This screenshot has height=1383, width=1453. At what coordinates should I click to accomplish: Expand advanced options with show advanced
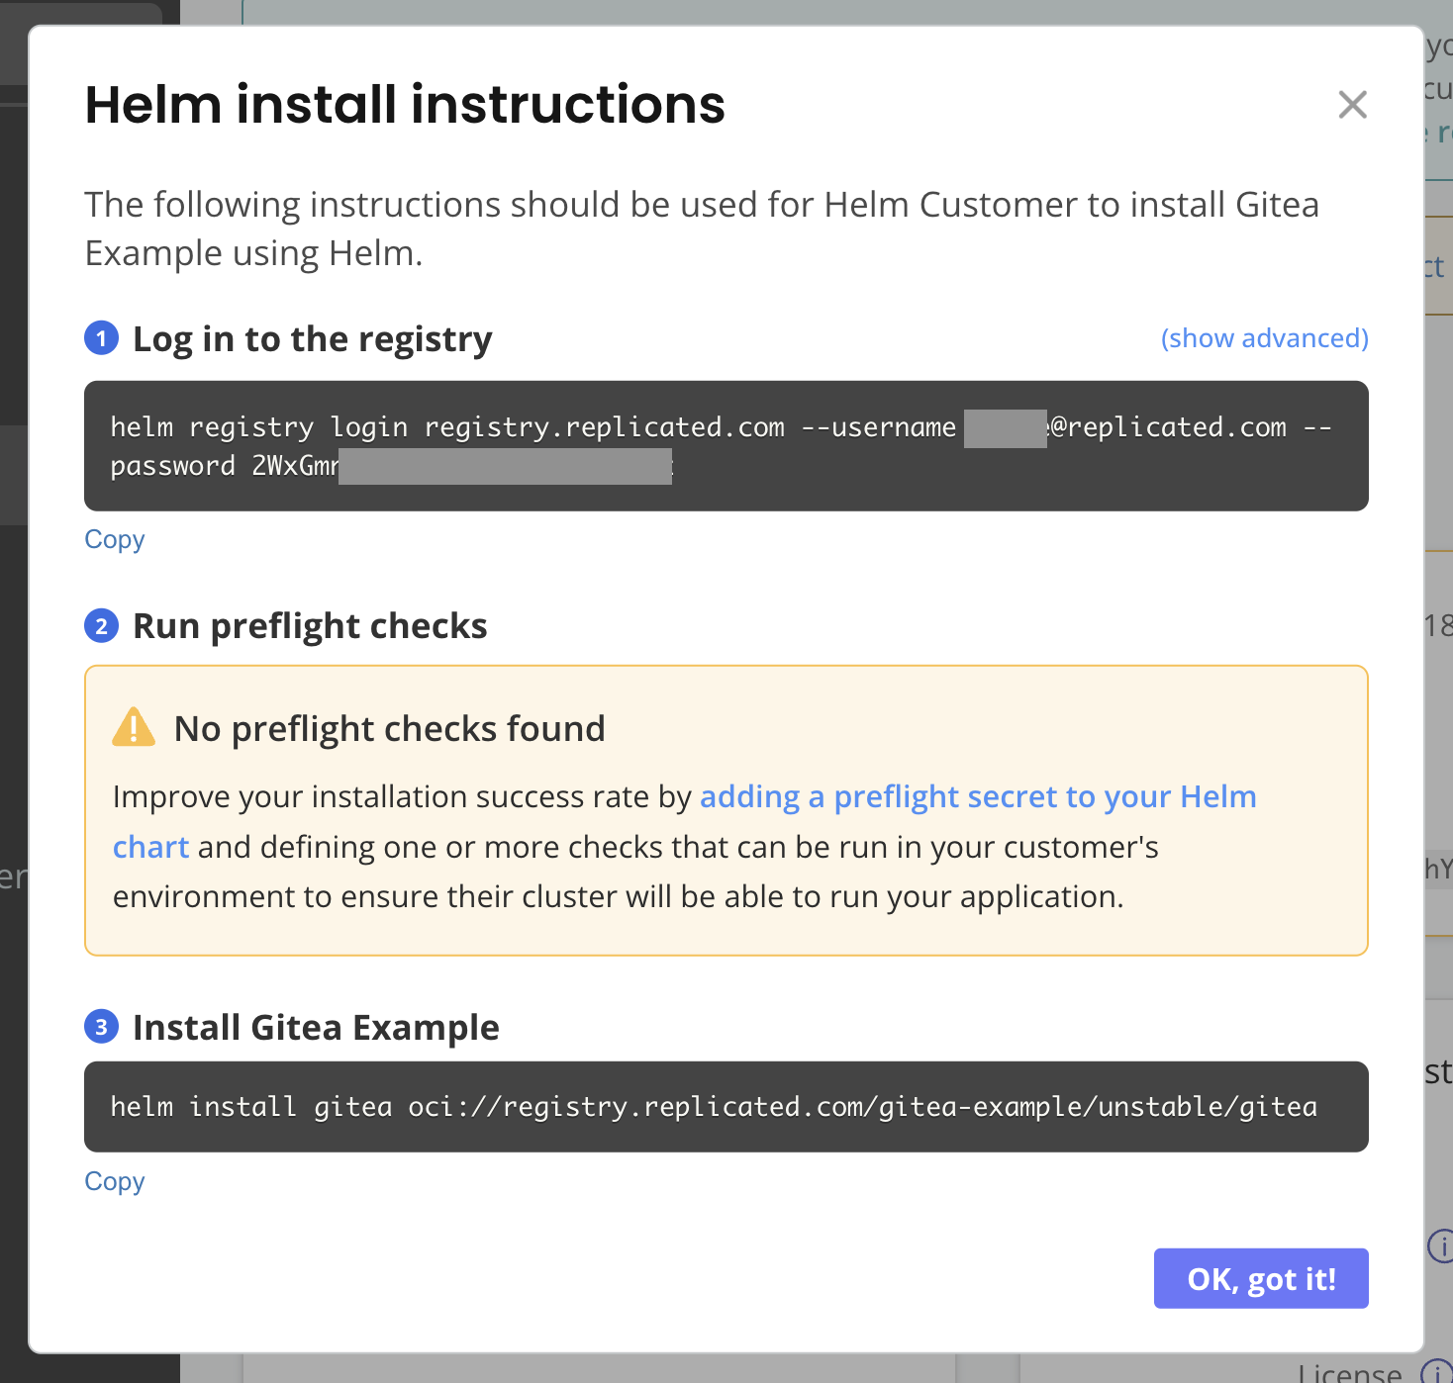pos(1264,337)
